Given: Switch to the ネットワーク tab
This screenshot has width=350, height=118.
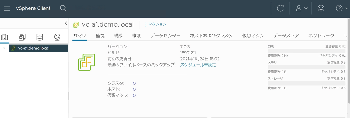Looking at the screenshot, I should point(321,35).
